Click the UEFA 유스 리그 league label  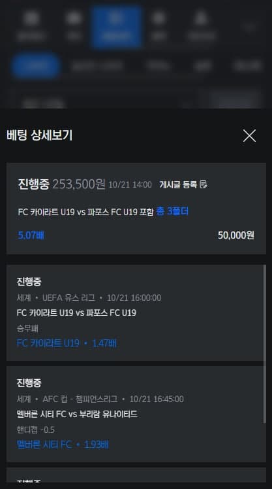[x=68, y=297]
